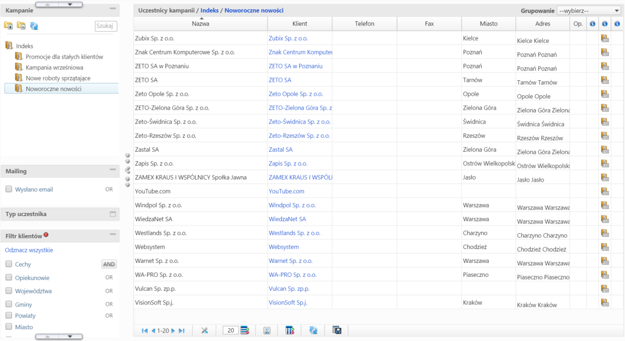Tick the Miasto filter checkbox
625x341 pixels.
[x=9, y=327]
